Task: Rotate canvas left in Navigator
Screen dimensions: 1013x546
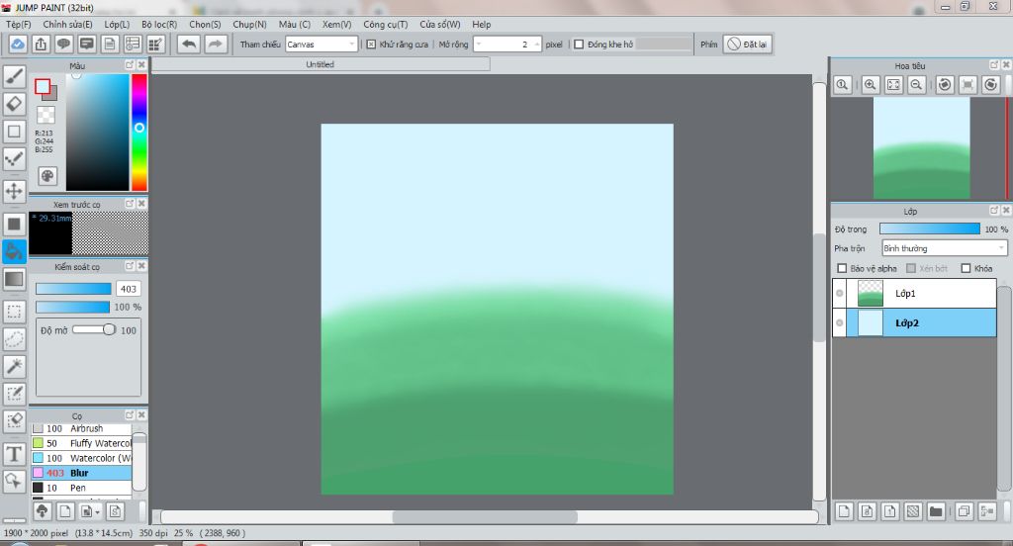Action: click(x=945, y=85)
